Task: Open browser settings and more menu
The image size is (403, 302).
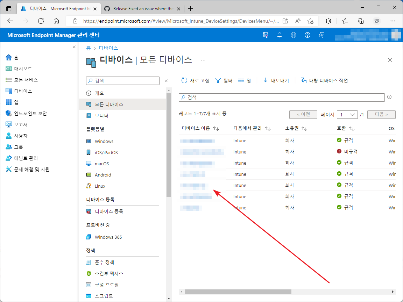Action: 393,21
